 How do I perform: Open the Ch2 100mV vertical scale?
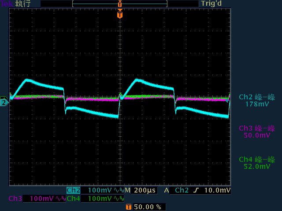click(100, 190)
